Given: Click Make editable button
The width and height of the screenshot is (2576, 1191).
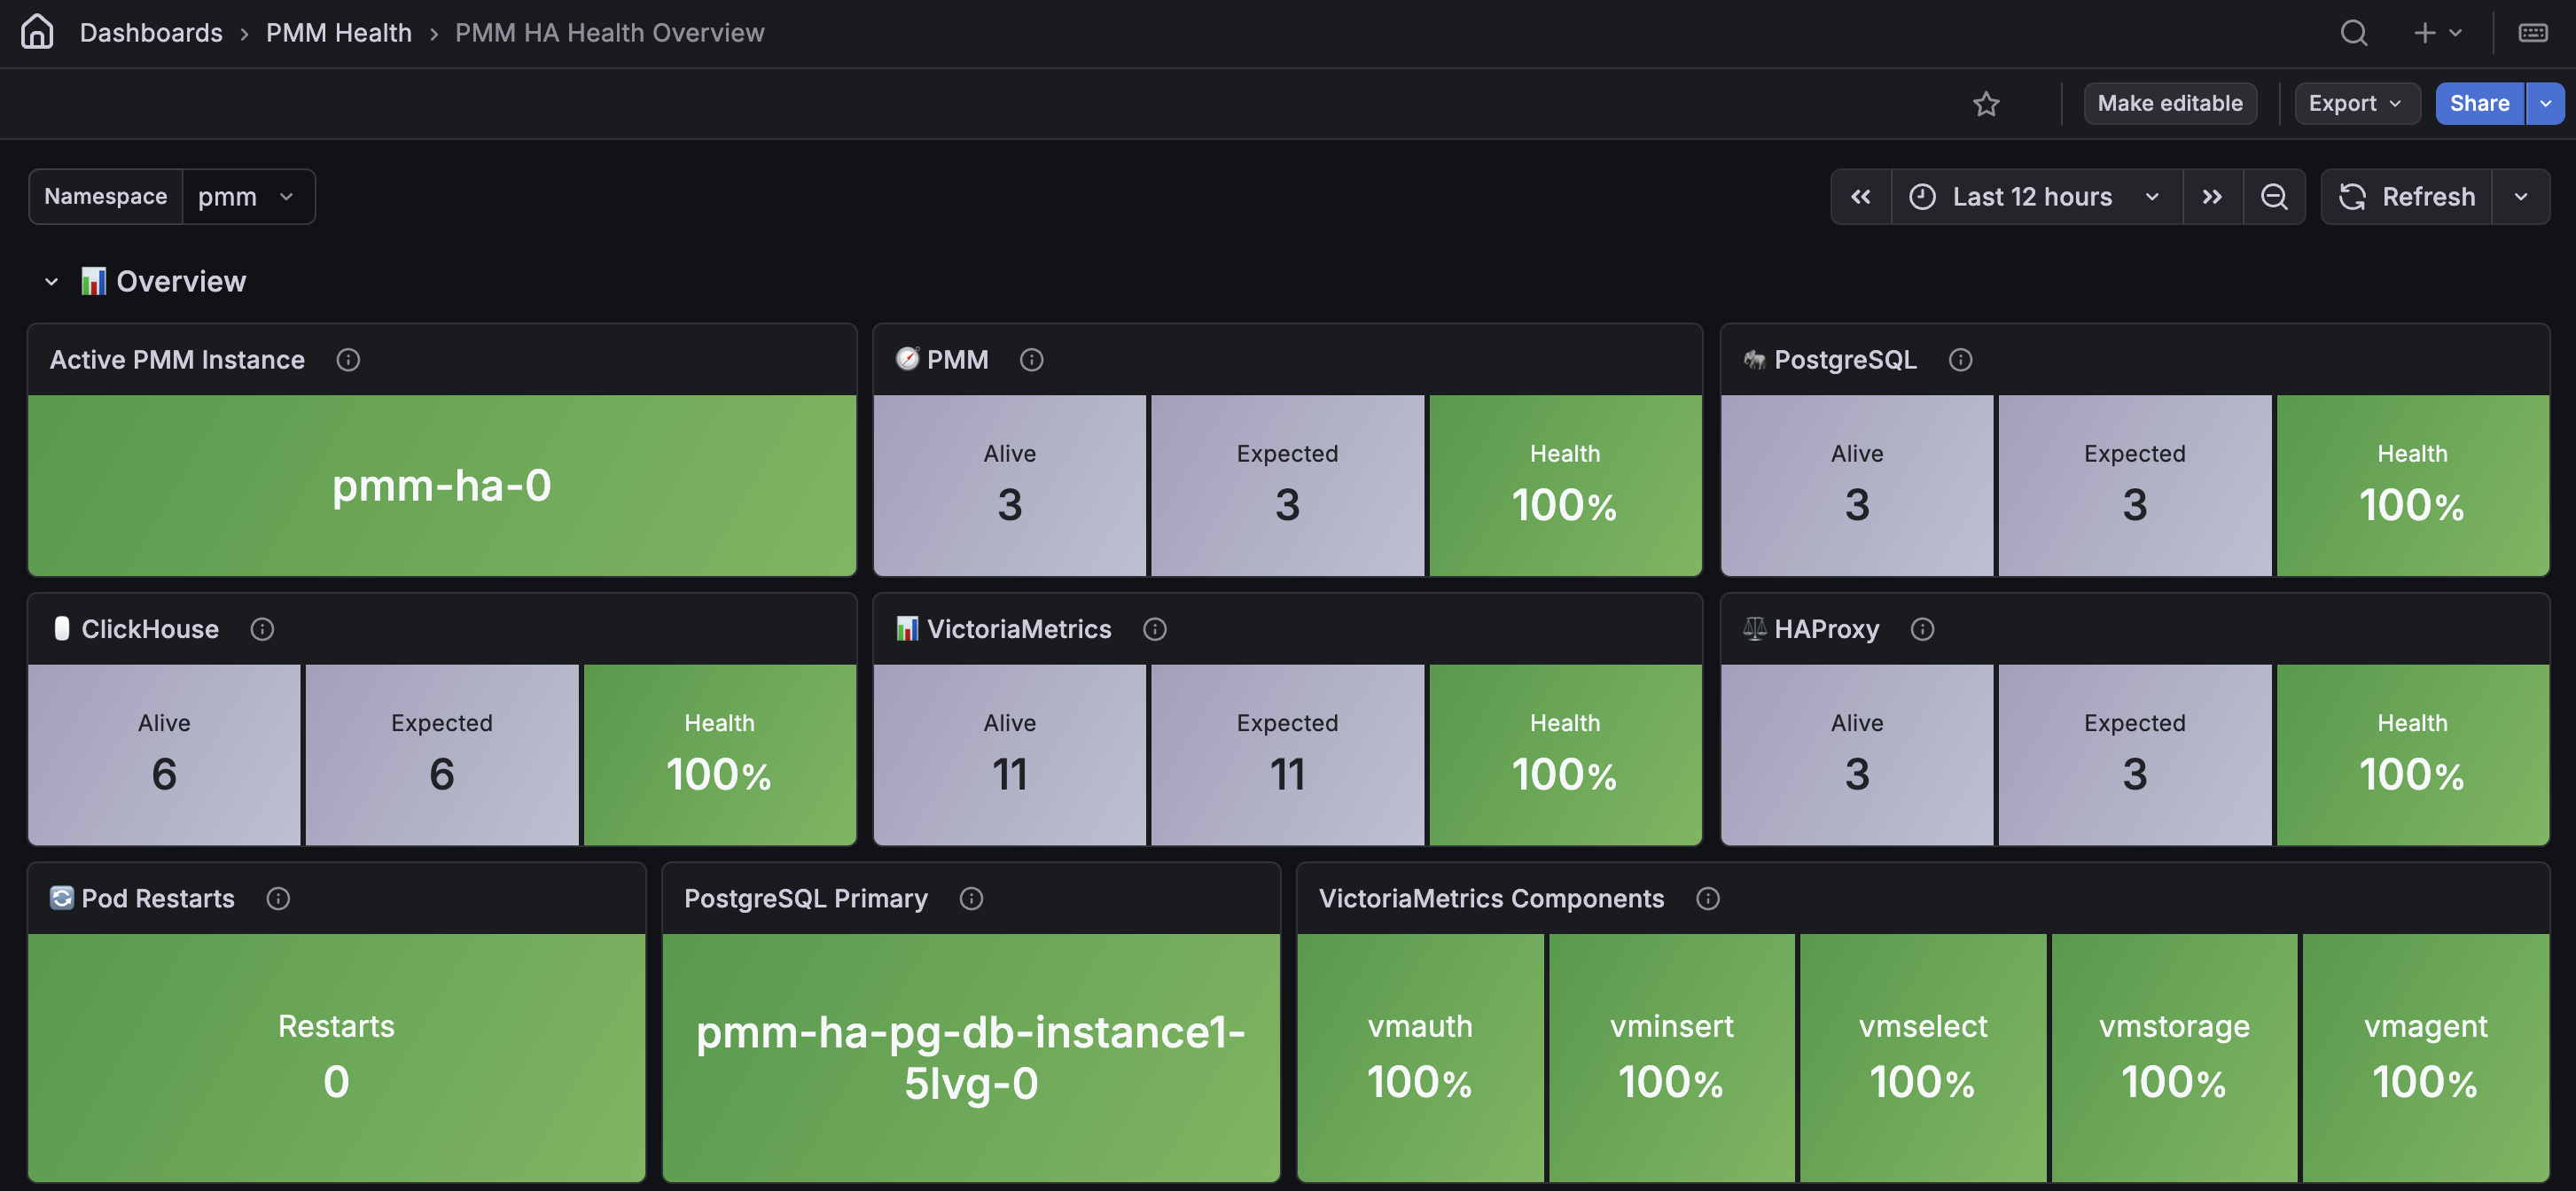Looking at the screenshot, I should point(2170,104).
